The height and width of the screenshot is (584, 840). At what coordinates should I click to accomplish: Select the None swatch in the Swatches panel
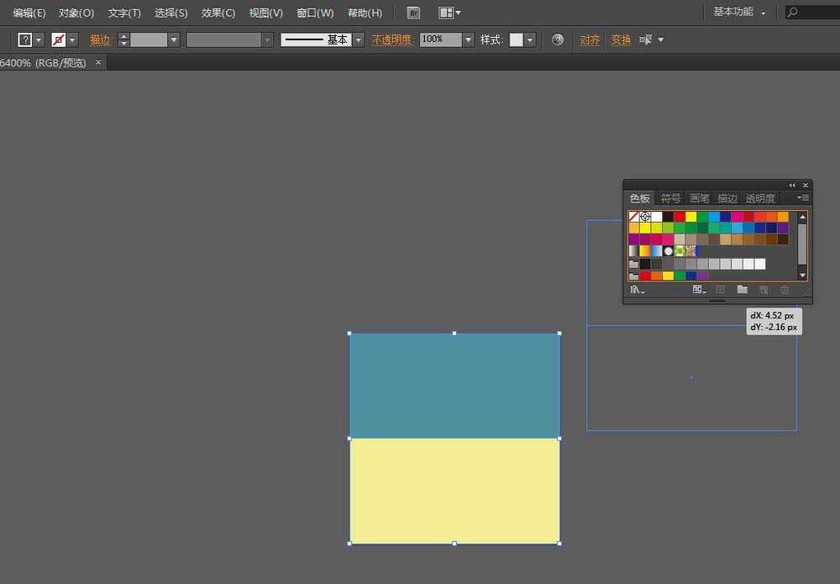[634, 217]
